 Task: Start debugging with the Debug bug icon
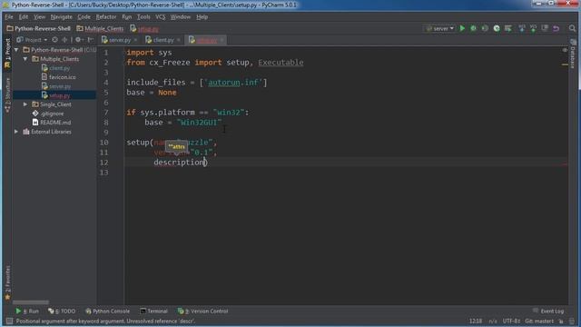pos(473,28)
